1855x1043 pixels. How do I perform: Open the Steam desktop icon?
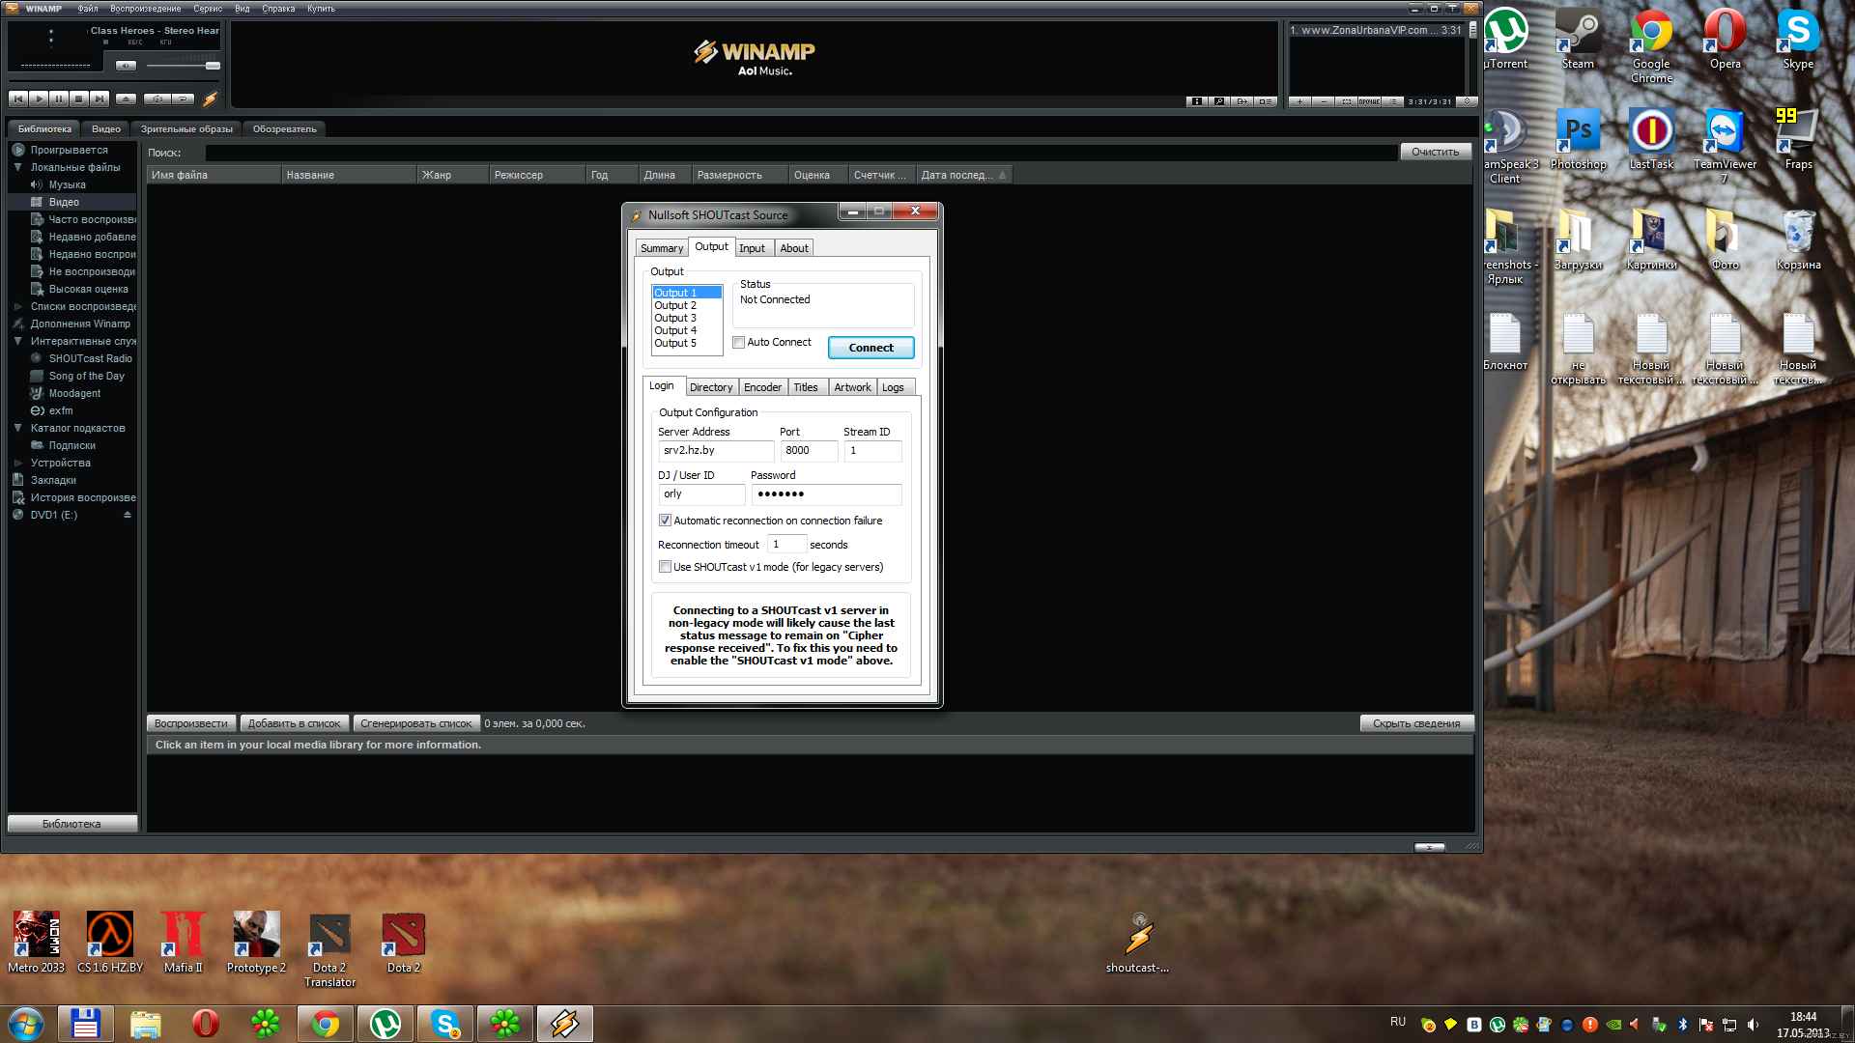pos(1578,41)
